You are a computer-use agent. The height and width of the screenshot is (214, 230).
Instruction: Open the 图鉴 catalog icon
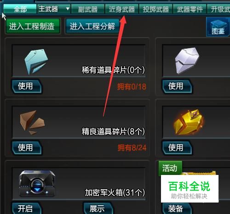[x=218, y=27]
